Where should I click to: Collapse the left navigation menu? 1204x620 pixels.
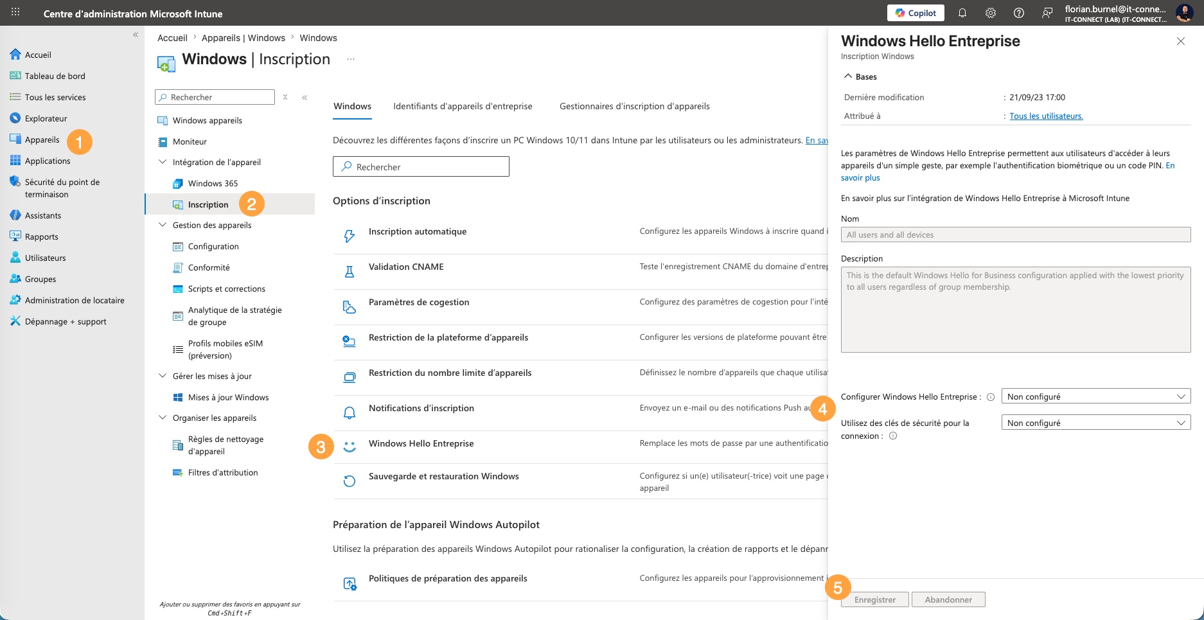pos(136,35)
